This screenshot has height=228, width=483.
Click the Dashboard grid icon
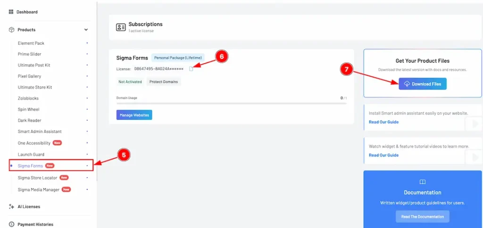[11, 12]
